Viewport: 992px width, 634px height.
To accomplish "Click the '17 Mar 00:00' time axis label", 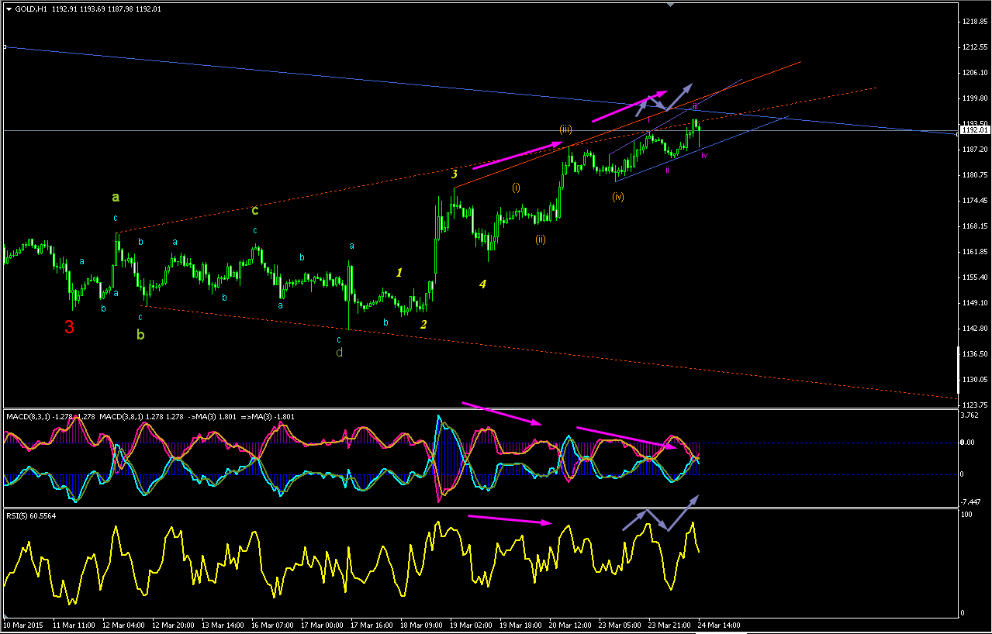I will coord(323,624).
